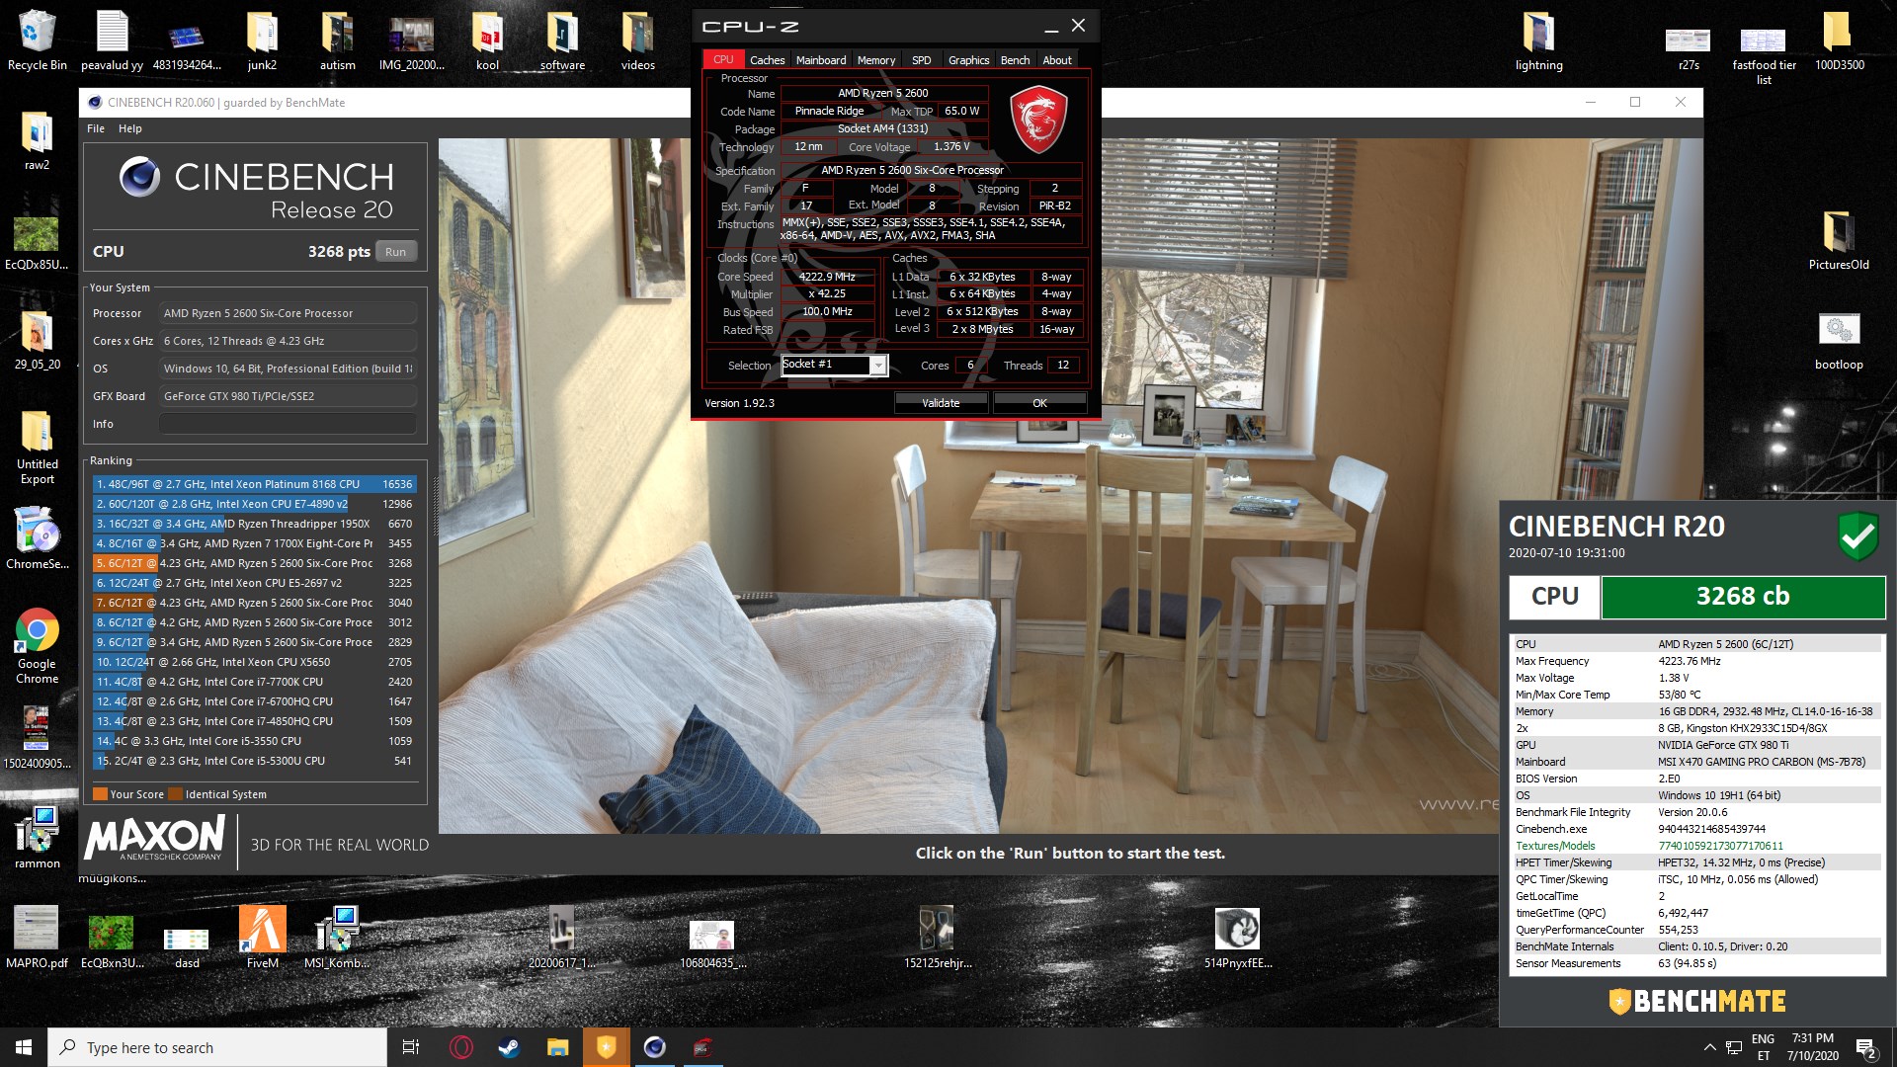
Task: Open the notification center icon
Action: click(x=1866, y=1048)
